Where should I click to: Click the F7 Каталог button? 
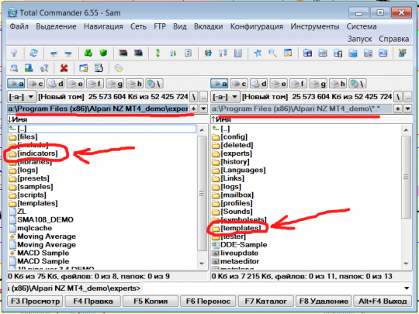[266, 302]
